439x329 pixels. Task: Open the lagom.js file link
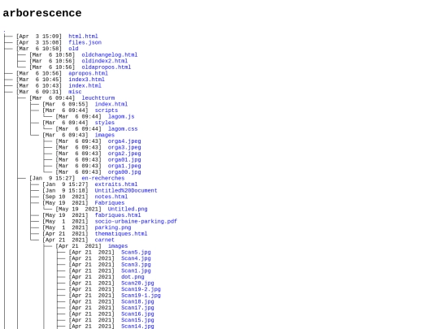tap(121, 116)
